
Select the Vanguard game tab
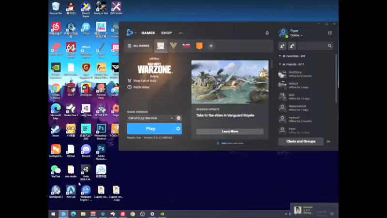tap(174, 46)
